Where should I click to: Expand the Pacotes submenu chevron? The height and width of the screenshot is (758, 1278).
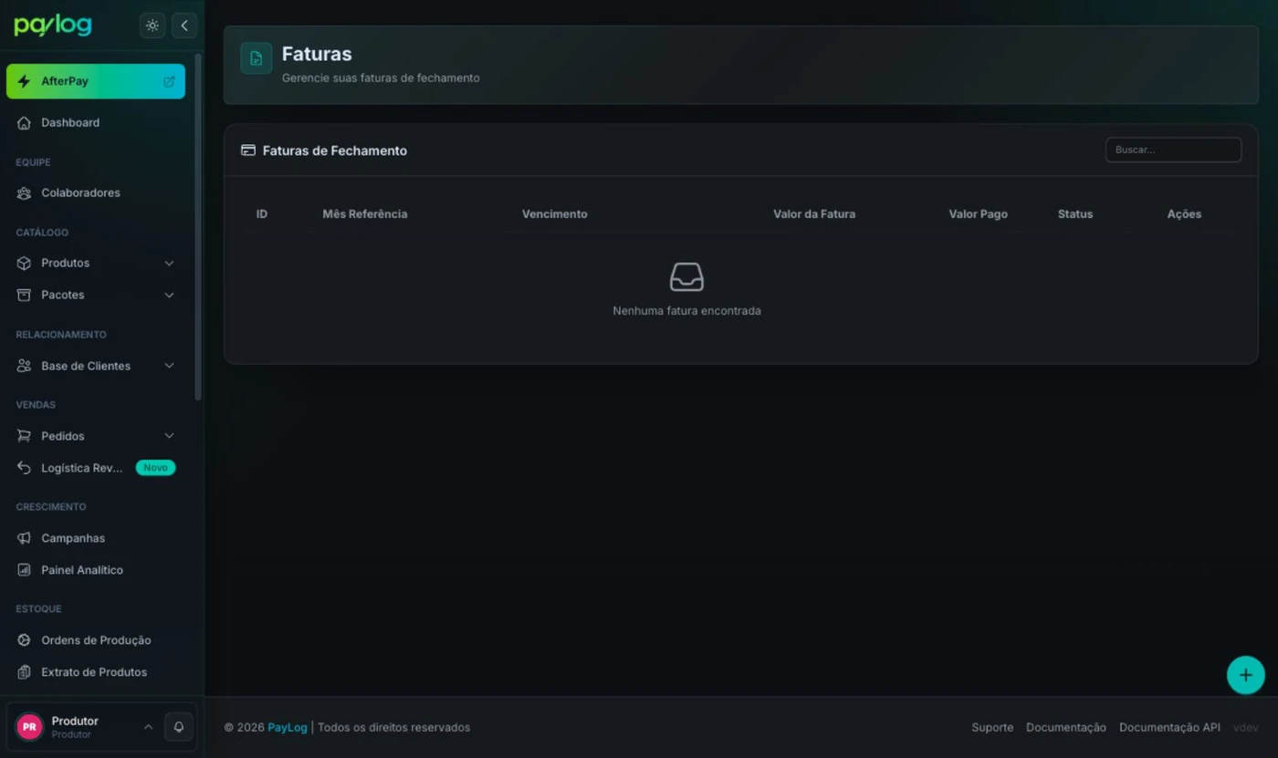(x=169, y=295)
